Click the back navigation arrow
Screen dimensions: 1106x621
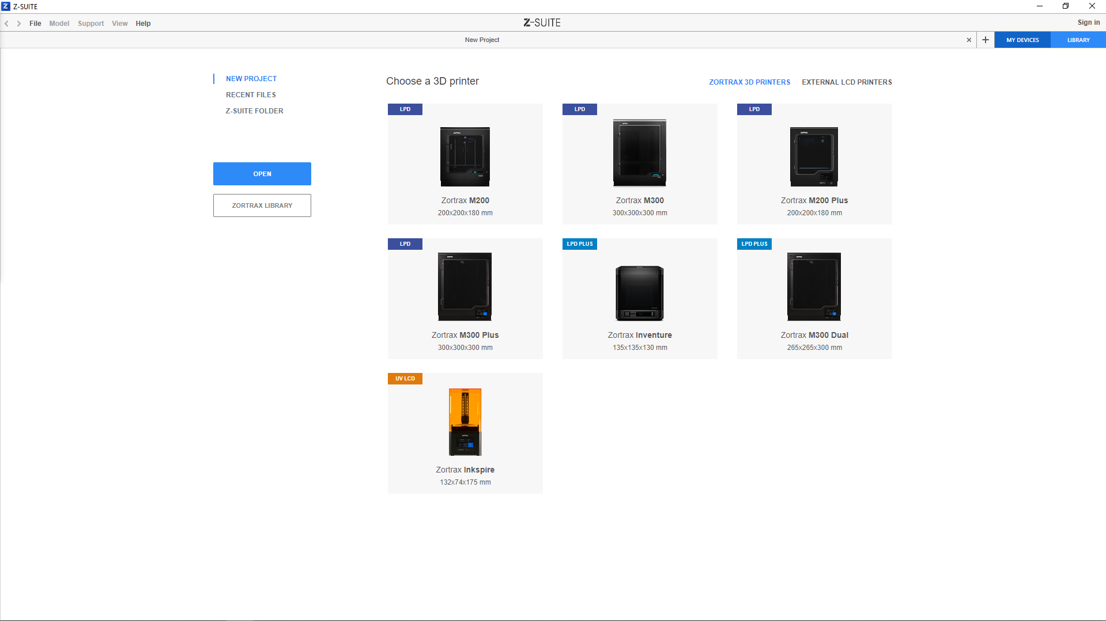(7, 24)
